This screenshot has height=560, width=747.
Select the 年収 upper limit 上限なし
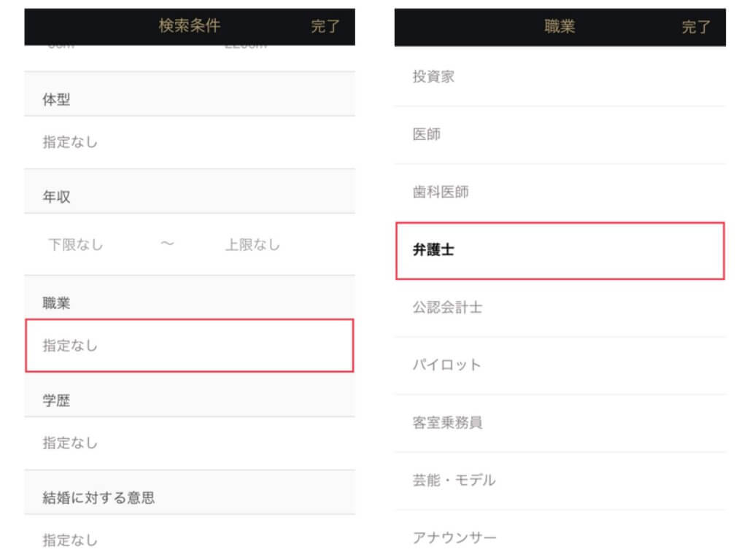252,245
